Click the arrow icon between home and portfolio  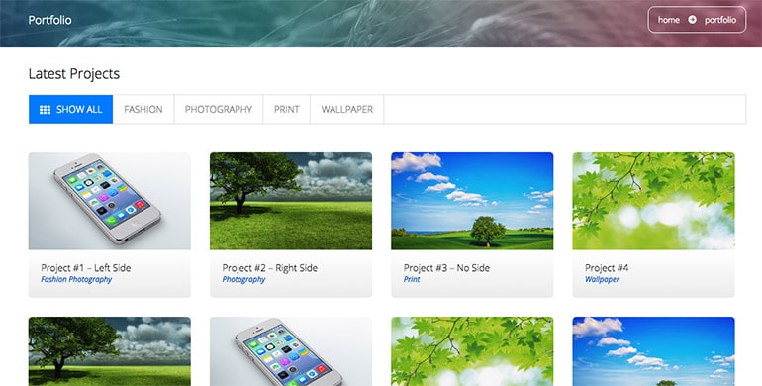[692, 20]
